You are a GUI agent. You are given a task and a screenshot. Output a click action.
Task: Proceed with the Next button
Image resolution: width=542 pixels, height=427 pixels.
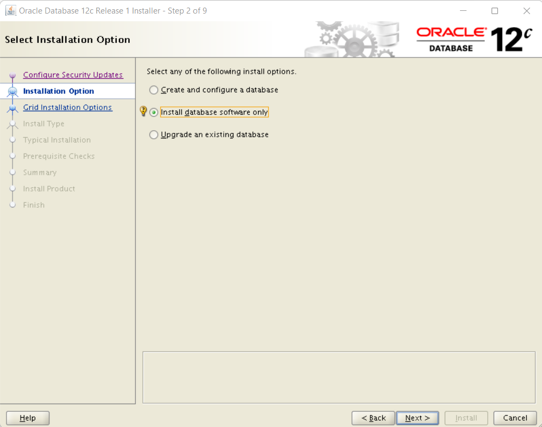click(418, 418)
